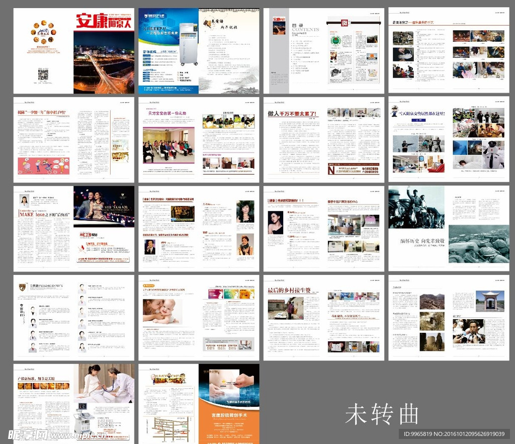
Task: Click the man with microphones photo
Action: pyautogui.click(x=469, y=331)
